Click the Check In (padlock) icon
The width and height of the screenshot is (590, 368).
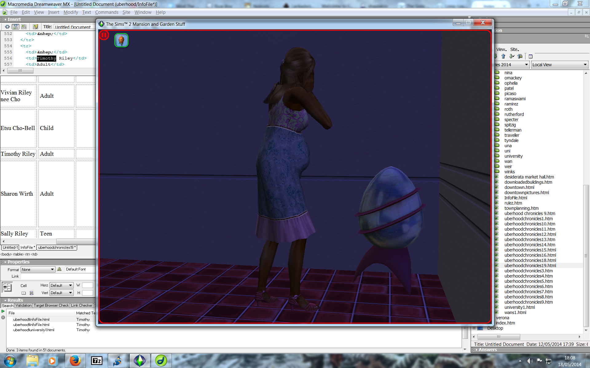[x=520, y=56]
